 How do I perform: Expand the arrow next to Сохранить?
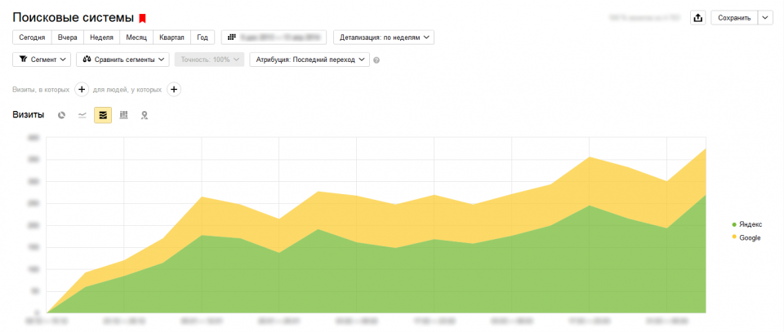765,17
